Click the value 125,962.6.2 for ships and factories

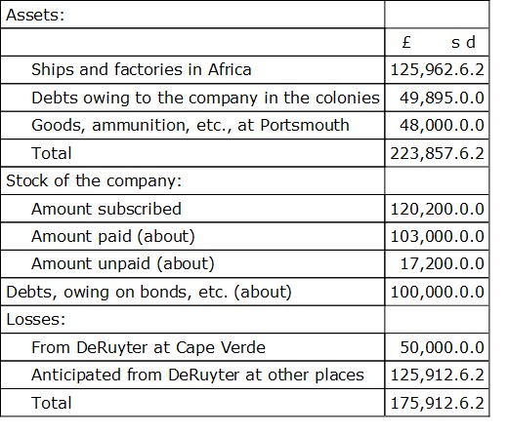point(437,69)
